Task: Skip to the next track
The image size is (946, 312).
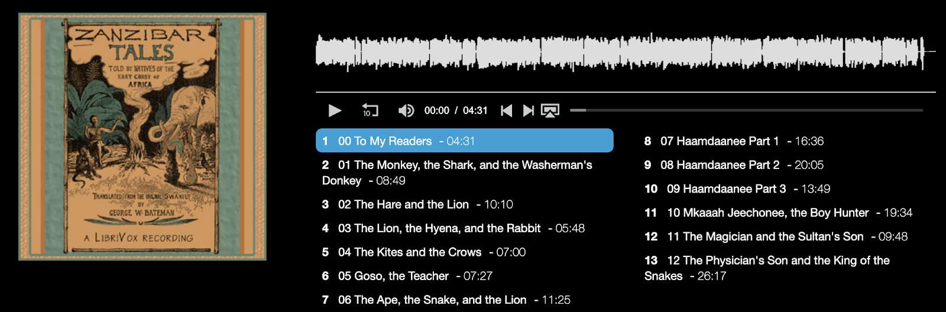Action: pyautogui.click(x=529, y=110)
